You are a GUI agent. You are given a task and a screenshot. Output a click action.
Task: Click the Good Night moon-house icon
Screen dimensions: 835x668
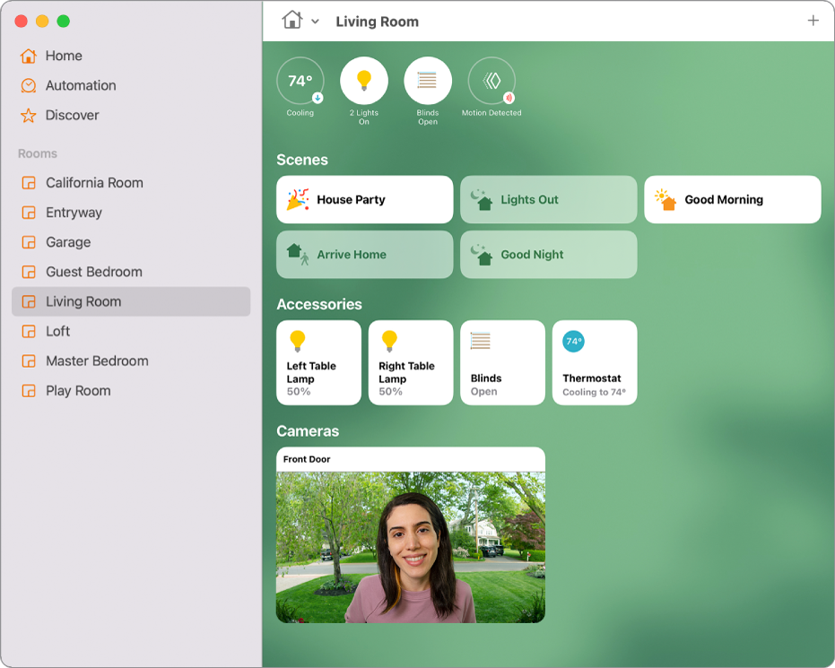click(482, 255)
